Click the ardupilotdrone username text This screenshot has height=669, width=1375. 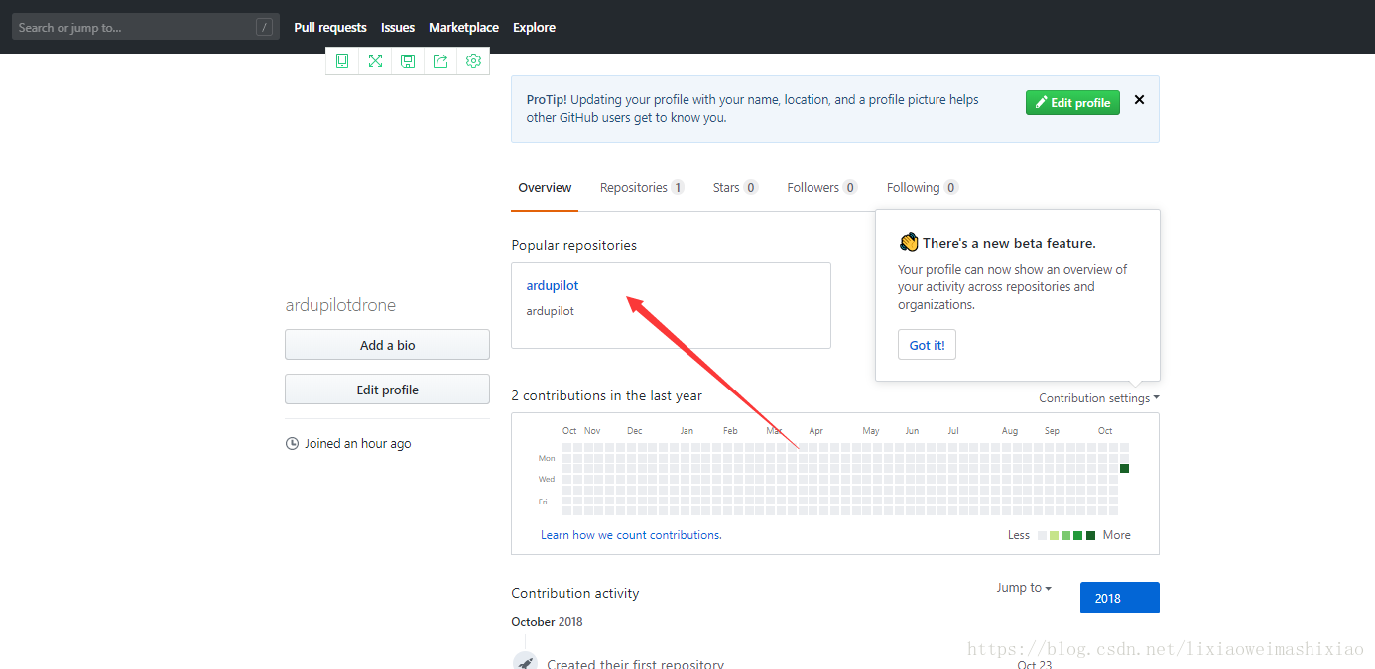point(340,305)
